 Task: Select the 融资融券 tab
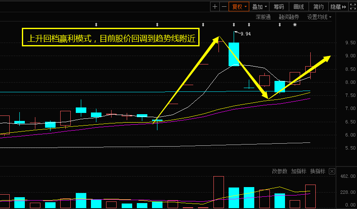(289, 17)
